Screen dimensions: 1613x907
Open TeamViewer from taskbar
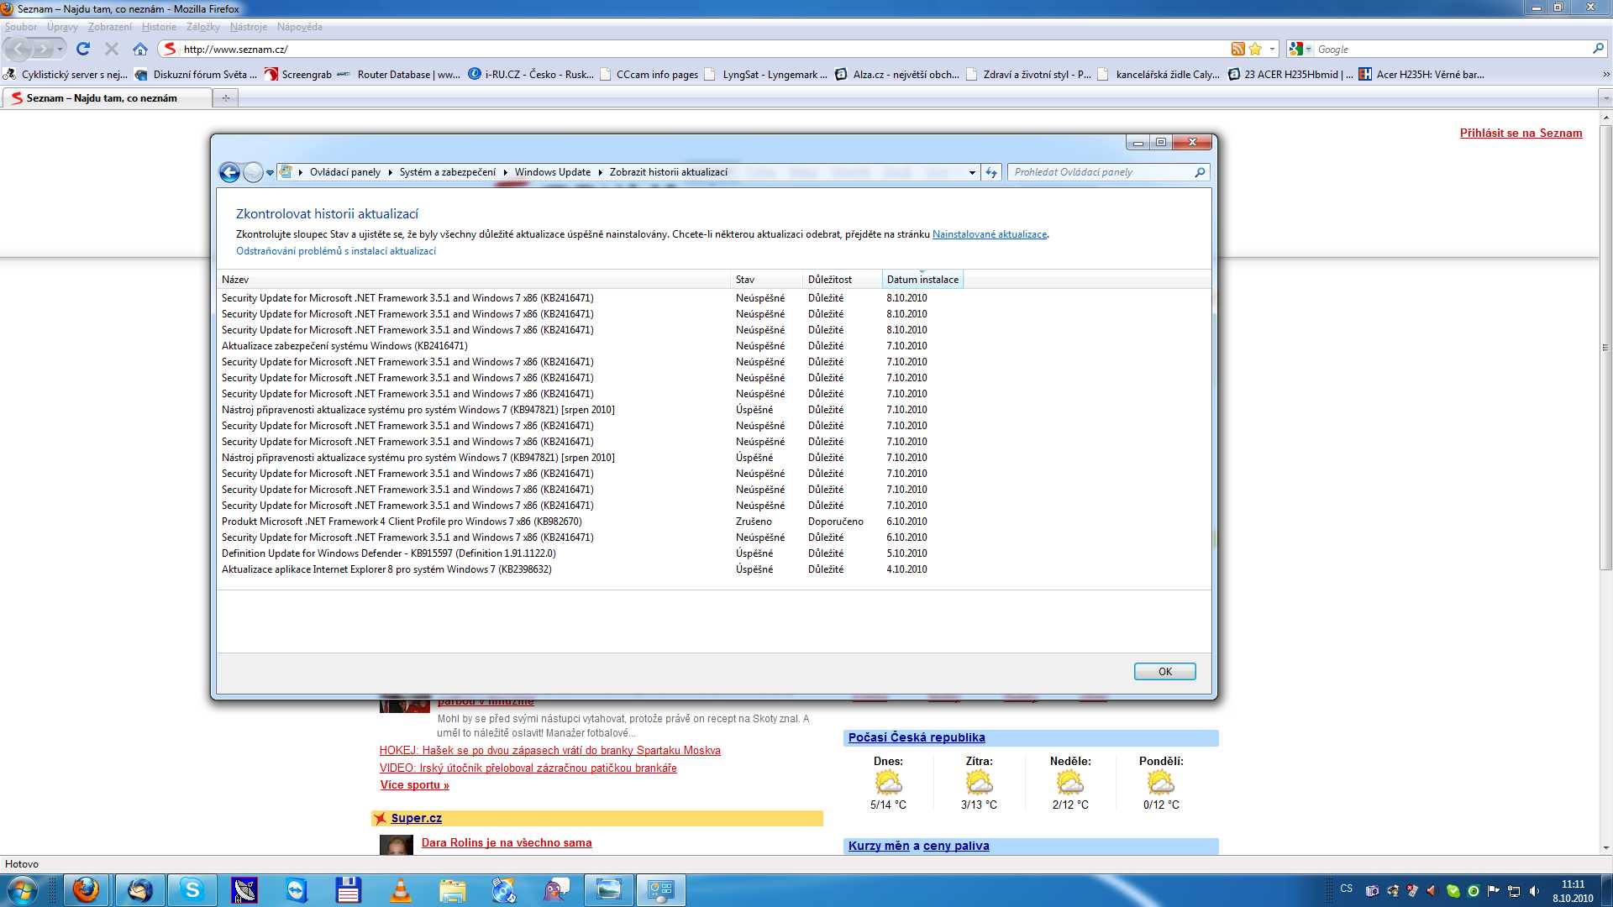pyautogui.click(x=297, y=890)
